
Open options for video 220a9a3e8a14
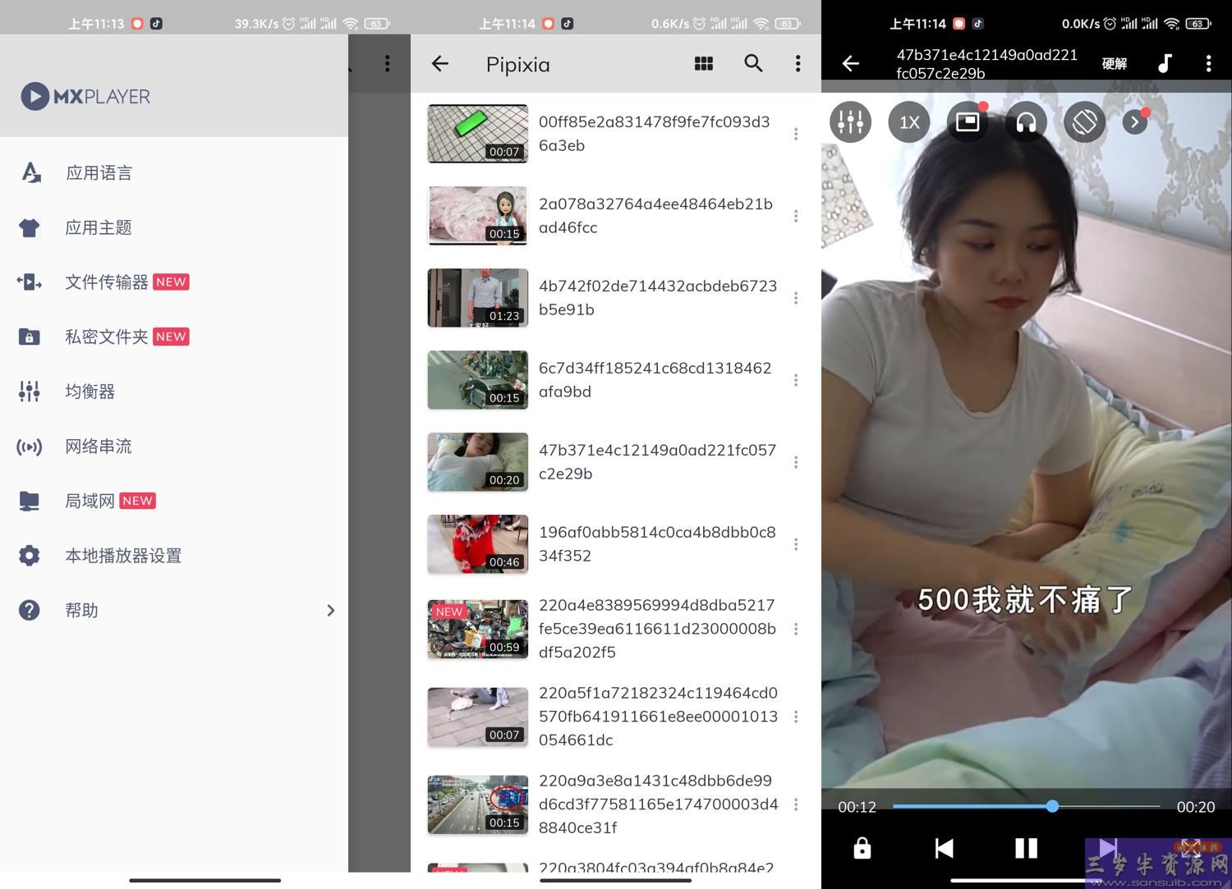tap(796, 804)
